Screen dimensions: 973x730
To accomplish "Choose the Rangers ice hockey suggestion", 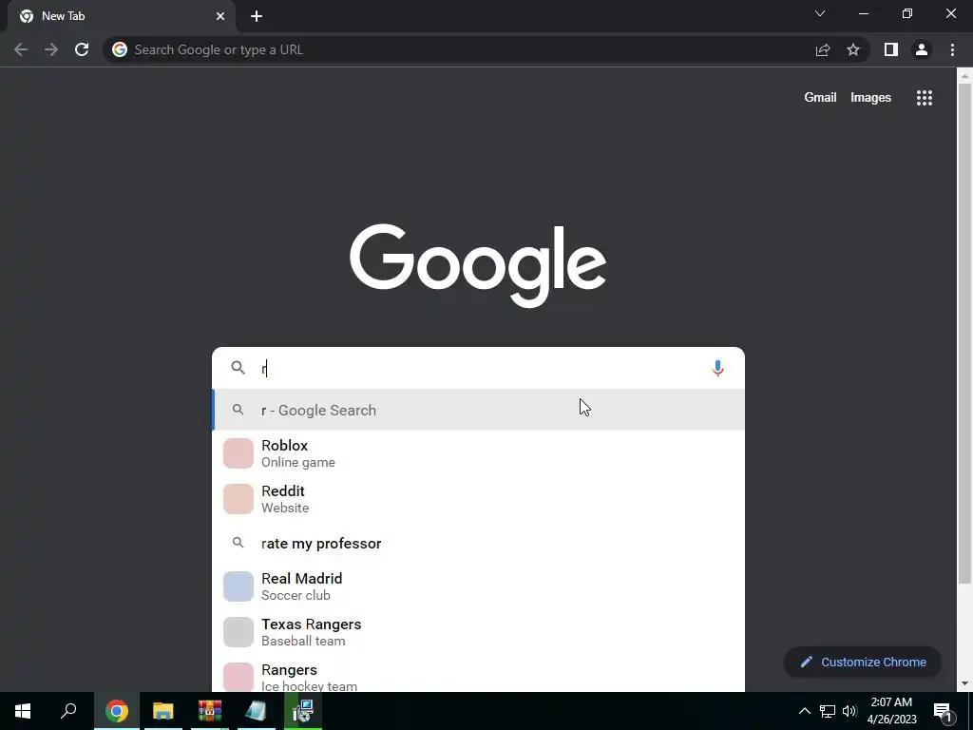I will tap(479, 675).
